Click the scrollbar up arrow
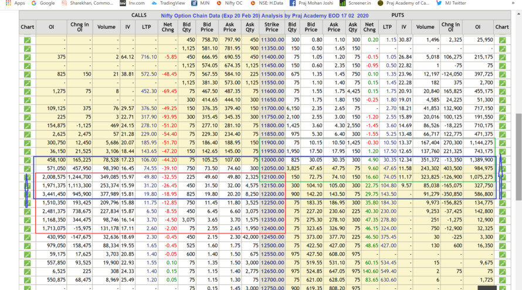The height and width of the screenshot is (290, 522). point(518,14)
